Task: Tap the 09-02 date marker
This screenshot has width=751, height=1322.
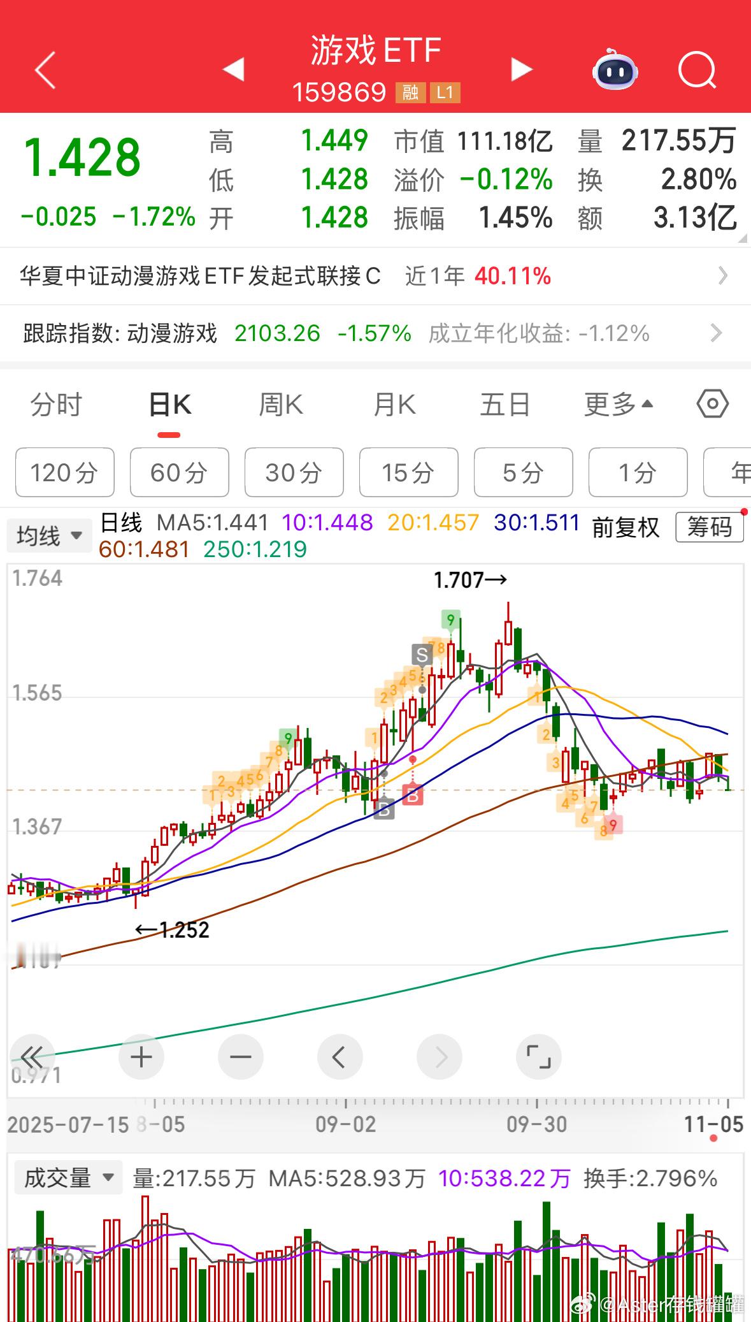Action: (x=346, y=1124)
